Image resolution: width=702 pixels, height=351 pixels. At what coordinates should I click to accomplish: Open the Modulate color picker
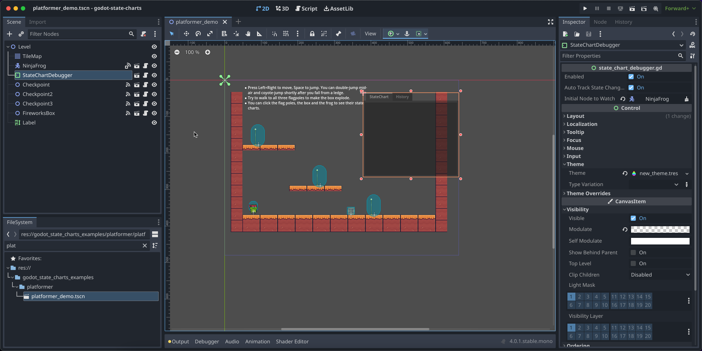[660, 229]
